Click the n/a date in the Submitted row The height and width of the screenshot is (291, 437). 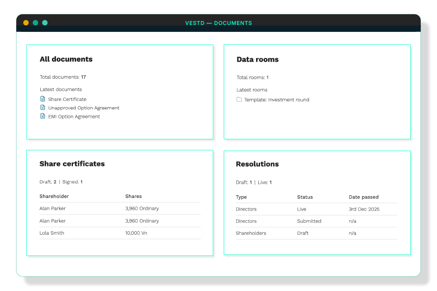(x=353, y=221)
